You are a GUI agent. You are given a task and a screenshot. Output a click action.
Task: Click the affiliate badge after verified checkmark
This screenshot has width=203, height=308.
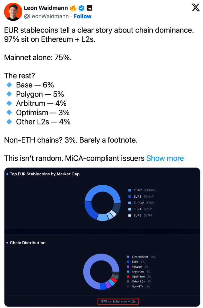coord(89,8)
